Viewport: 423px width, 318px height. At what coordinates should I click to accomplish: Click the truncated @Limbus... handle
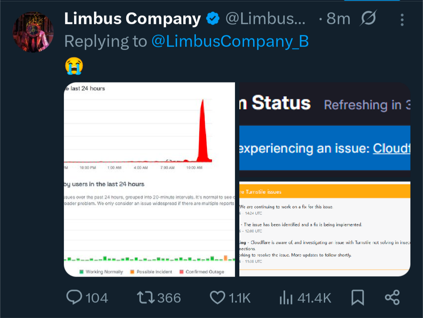point(266,19)
